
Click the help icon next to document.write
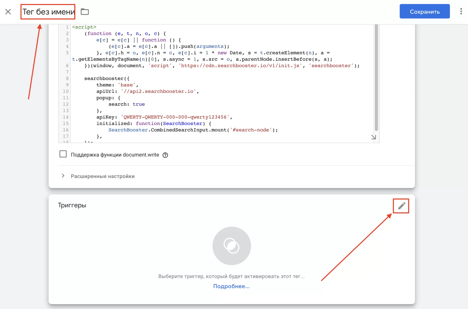165,155
